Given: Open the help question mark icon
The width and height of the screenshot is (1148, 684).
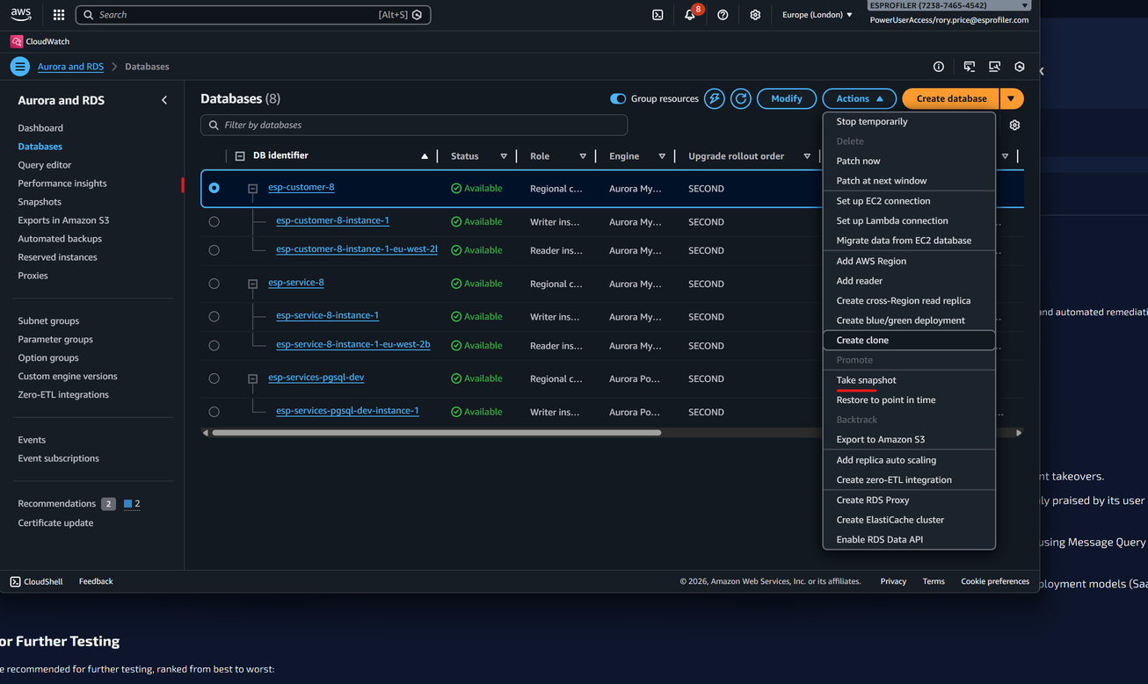Looking at the screenshot, I should [723, 15].
